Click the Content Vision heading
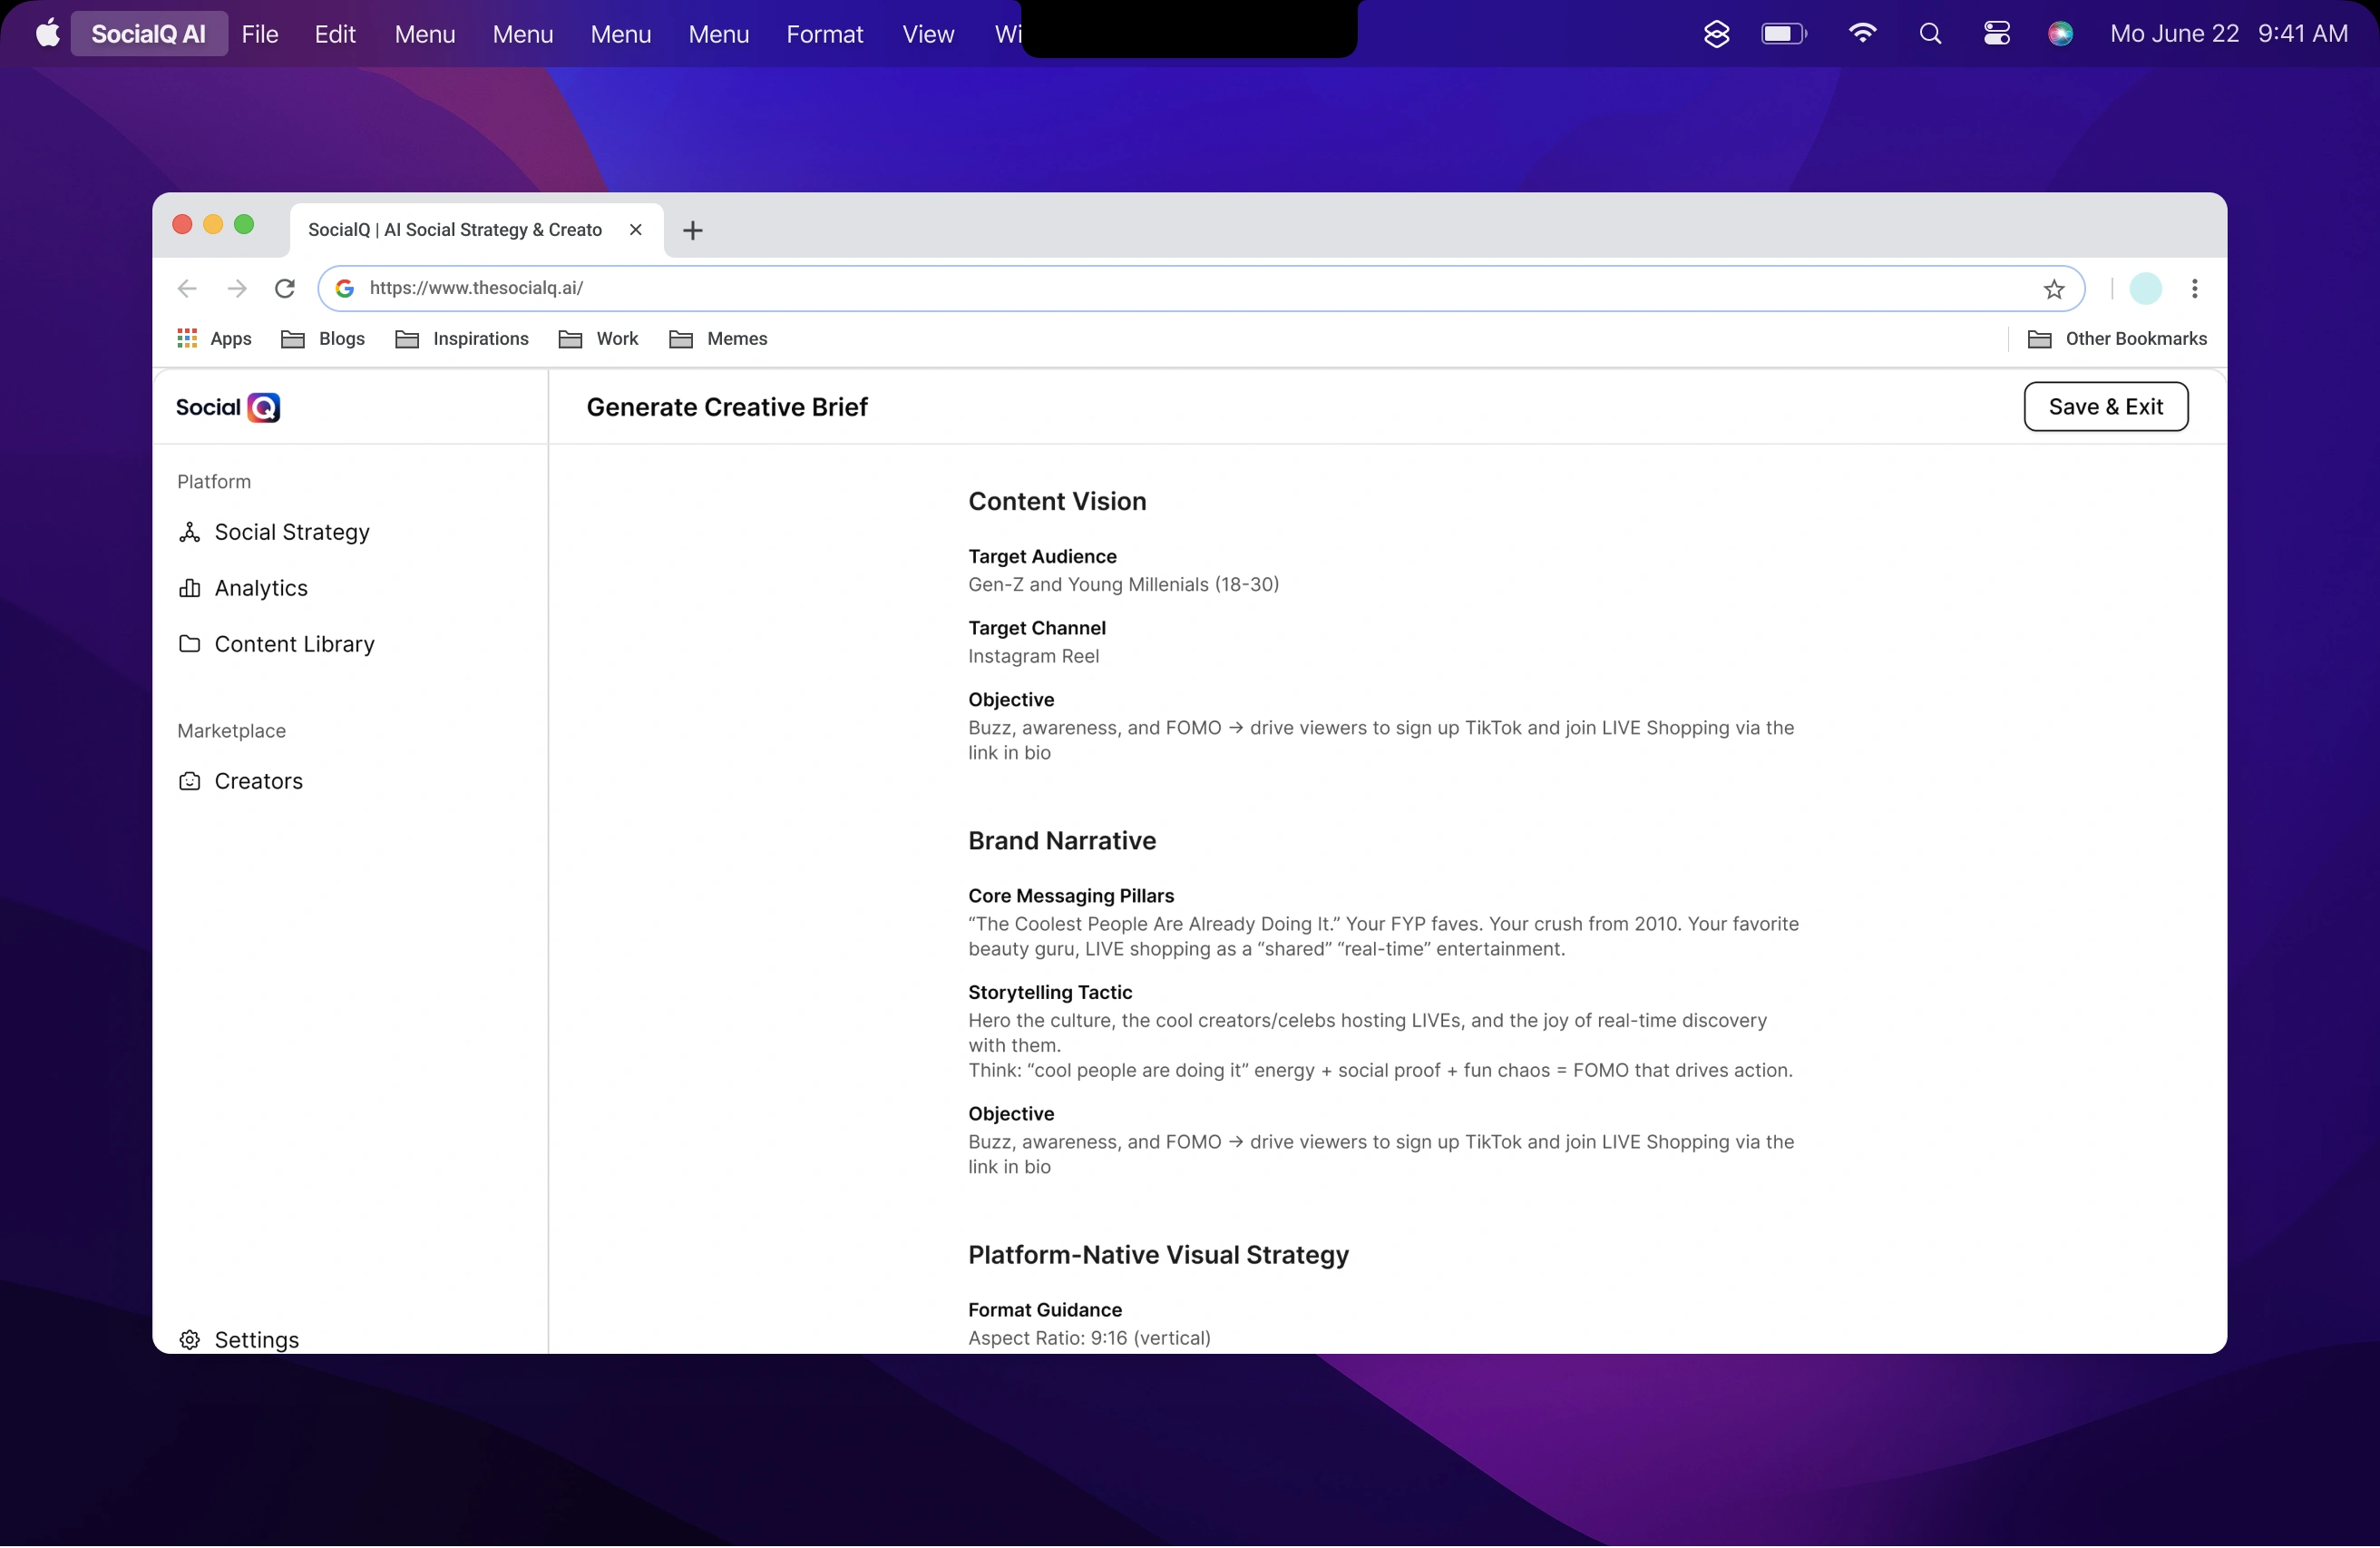2380x1548 pixels. click(x=1057, y=501)
